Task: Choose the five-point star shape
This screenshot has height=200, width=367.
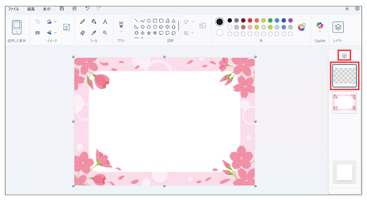Action: click(x=149, y=33)
